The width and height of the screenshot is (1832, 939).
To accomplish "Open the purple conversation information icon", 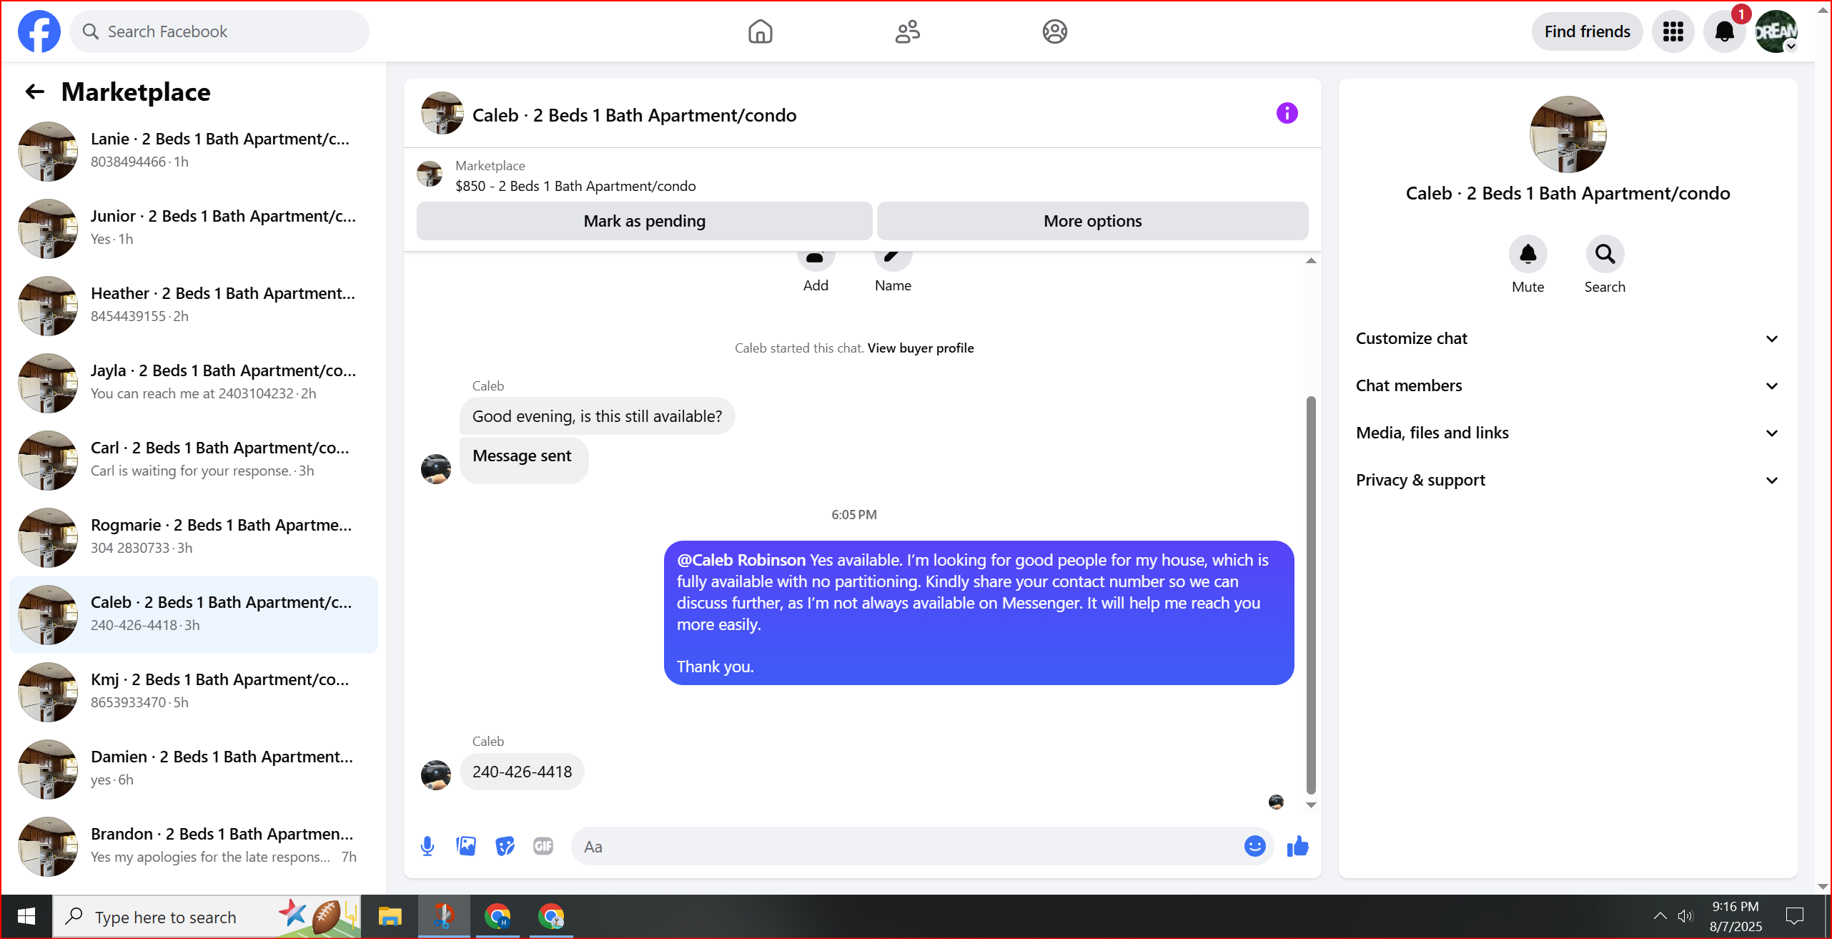I will (x=1287, y=113).
